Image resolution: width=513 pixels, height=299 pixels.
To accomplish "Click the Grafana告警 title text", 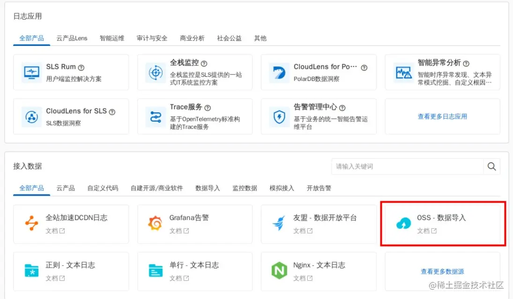I will 189,218.
